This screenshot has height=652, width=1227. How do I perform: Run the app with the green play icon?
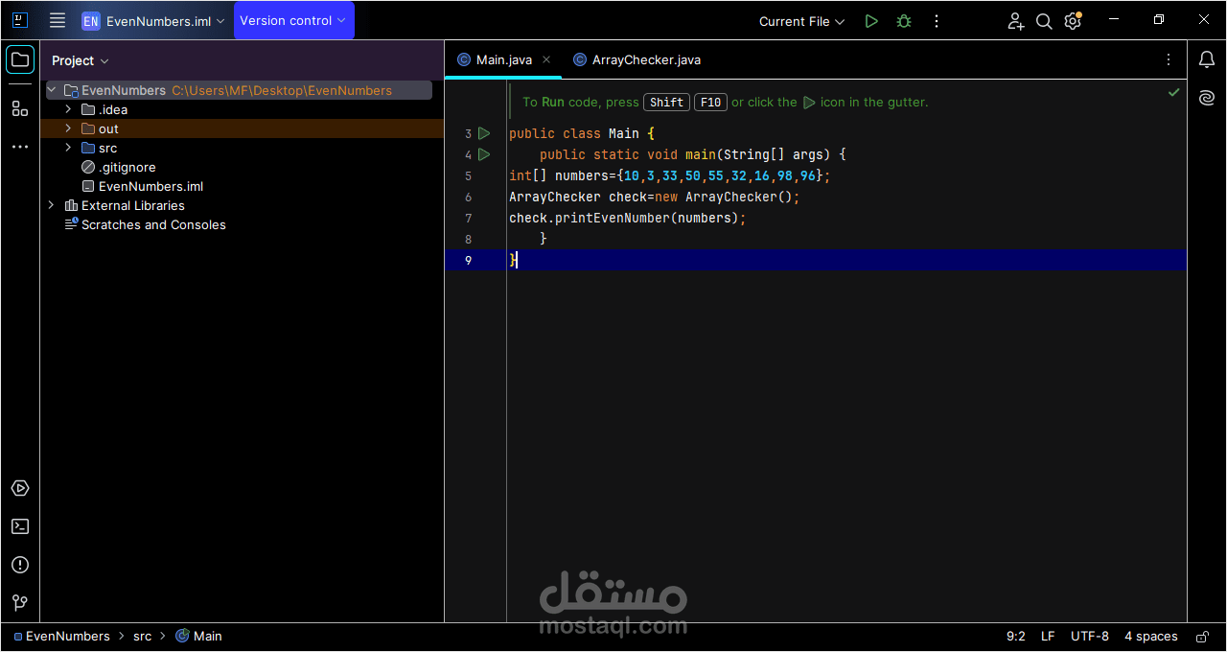(871, 20)
